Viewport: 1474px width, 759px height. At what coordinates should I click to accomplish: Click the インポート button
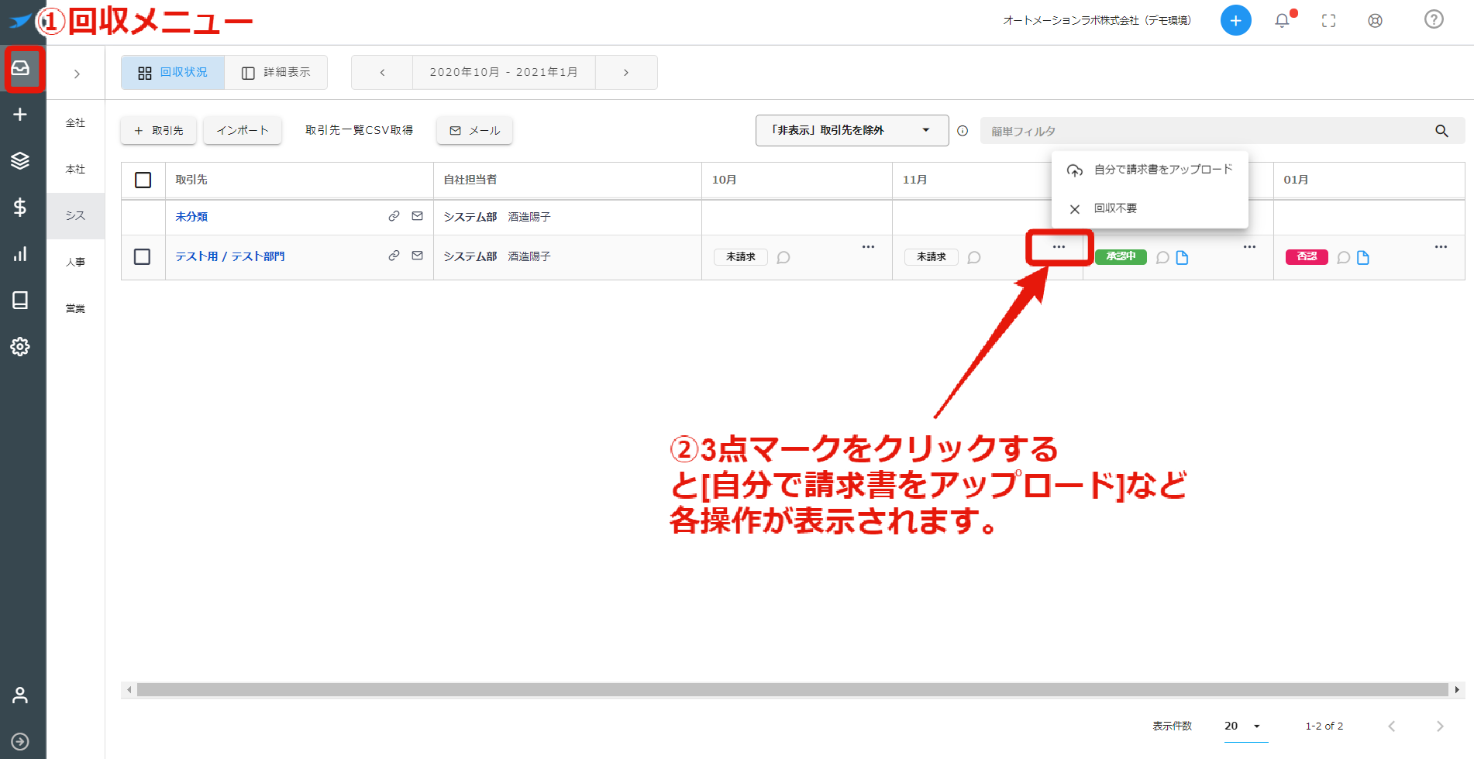click(243, 130)
